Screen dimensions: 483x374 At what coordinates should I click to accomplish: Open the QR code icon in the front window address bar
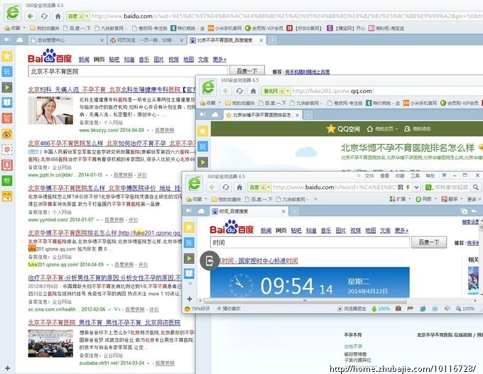(401, 187)
